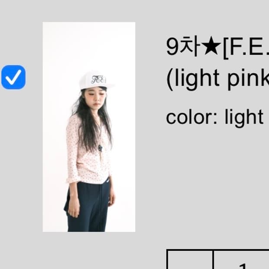
Task: Click the "9차" text before the star
Action: (184, 47)
